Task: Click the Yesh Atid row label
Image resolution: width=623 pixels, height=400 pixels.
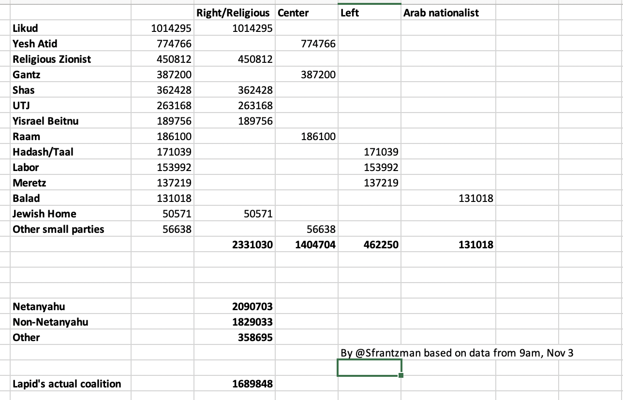Action: coord(35,43)
